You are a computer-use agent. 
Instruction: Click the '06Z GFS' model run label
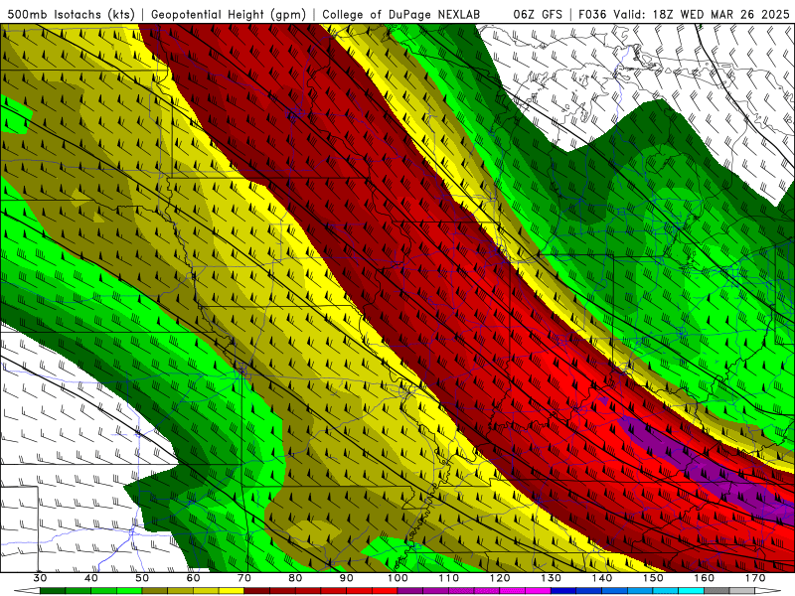click(538, 14)
